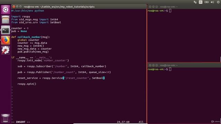Open the Terminal icon in the dock
Screen dimensions: 221x124
point(6,30)
